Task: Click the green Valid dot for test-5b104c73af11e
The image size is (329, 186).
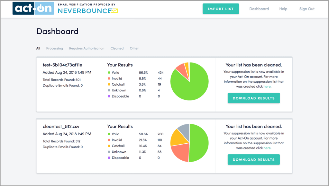Action: 109,72
